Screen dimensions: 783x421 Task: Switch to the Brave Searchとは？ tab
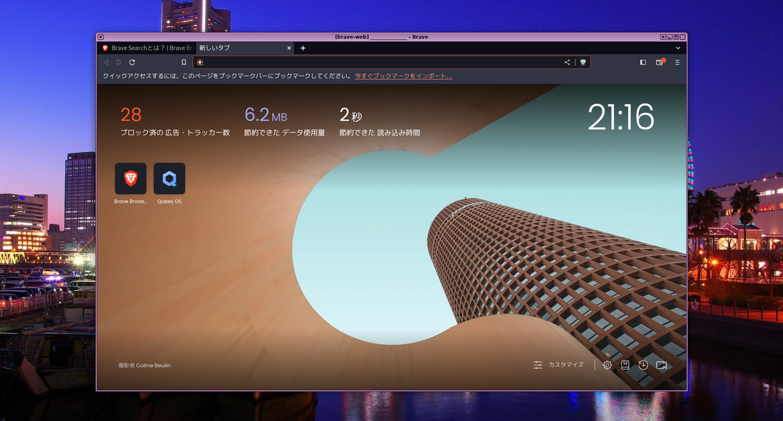pos(147,48)
